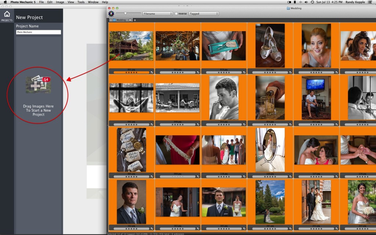Set star rating on 162.jpg
Screen dimensions: 376x235
[131, 228]
